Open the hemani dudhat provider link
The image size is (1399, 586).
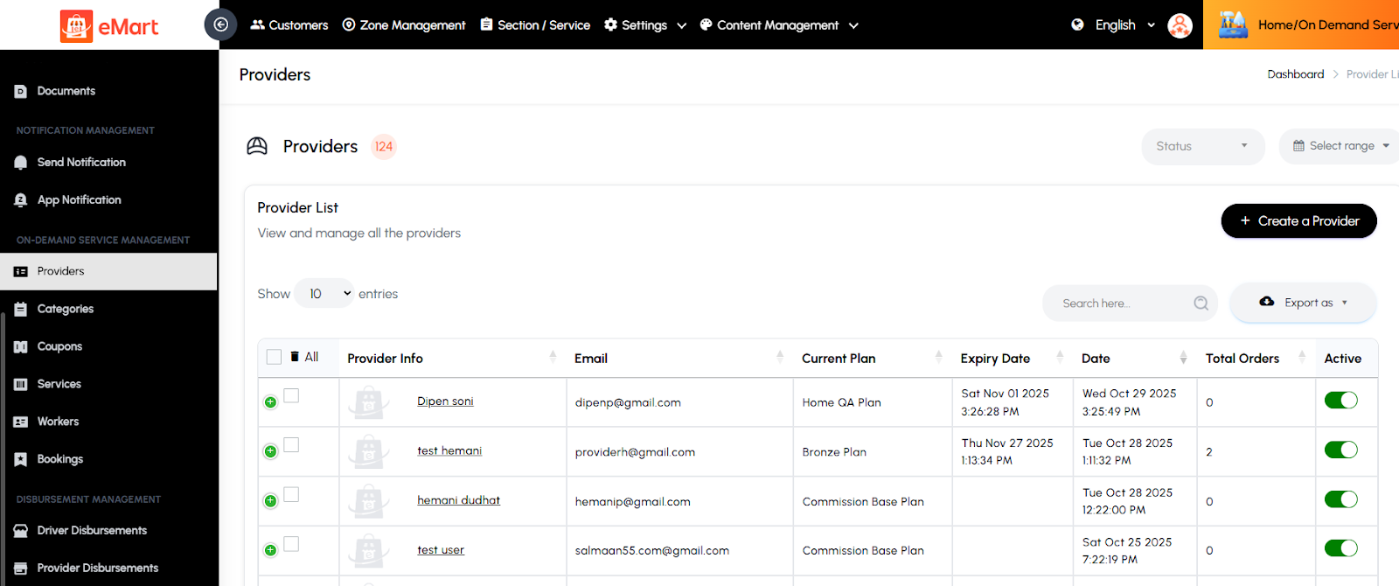tap(458, 500)
